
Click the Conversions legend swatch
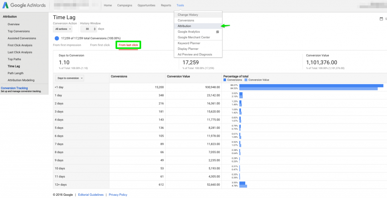click(x=224, y=80)
